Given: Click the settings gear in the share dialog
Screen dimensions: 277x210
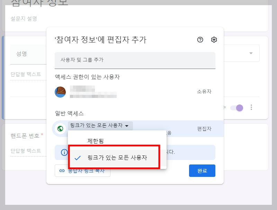Looking at the screenshot, I should (214, 40).
